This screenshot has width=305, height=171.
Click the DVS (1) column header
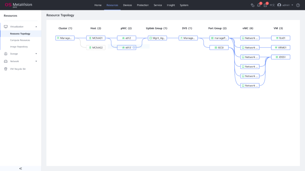coord(187,28)
